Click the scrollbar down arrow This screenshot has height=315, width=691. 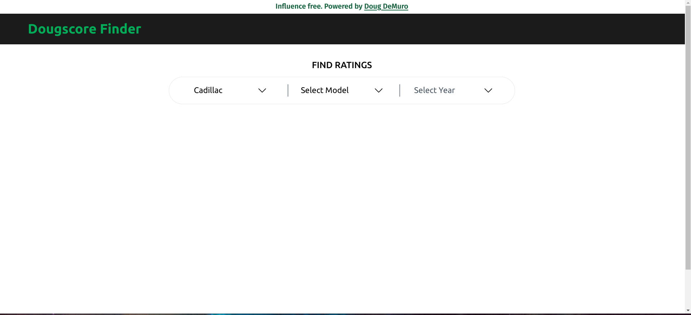(x=688, y=311)
